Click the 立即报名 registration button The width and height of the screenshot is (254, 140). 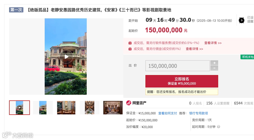pyautogui.click(x=182, y=81)
